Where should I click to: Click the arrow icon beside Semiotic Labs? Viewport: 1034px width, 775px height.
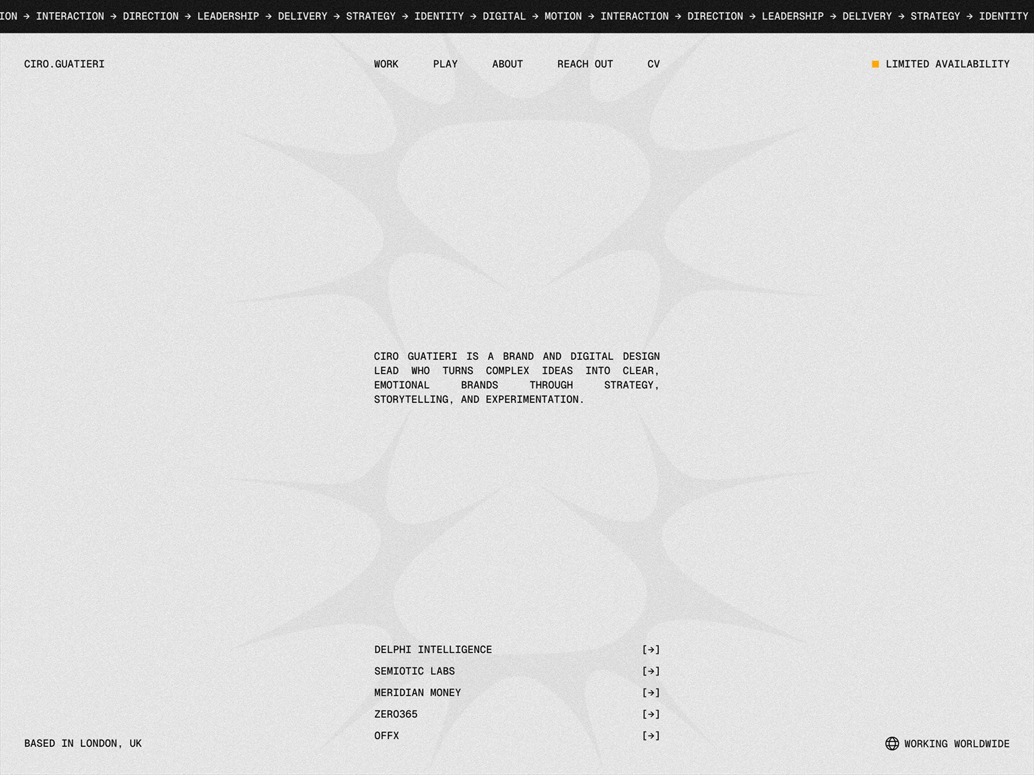650,671
